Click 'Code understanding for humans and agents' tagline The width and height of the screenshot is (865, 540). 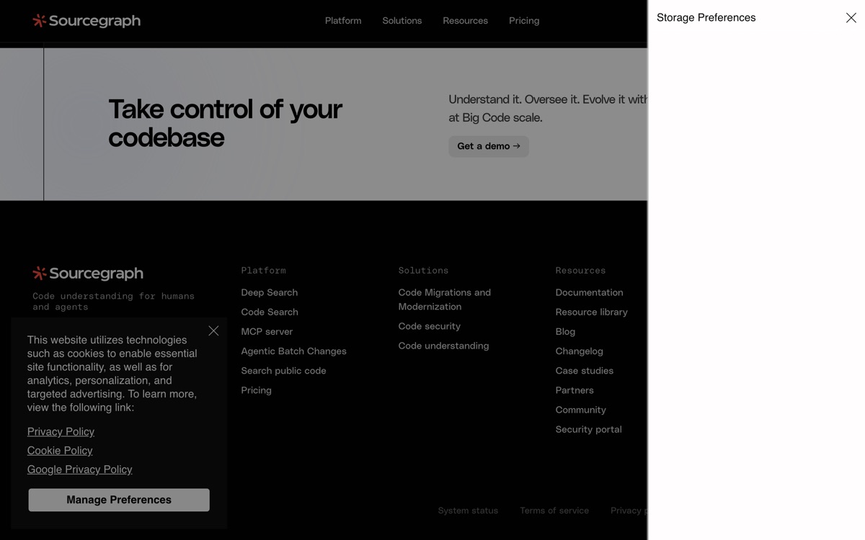[113, 301]
